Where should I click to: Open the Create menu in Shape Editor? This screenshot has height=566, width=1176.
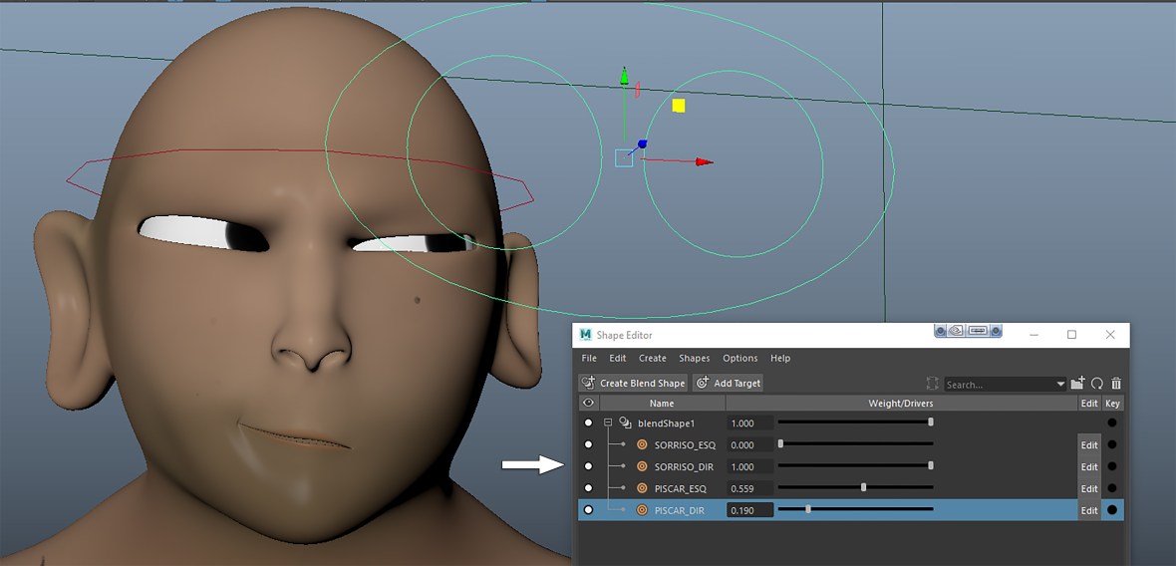click(652, 359)
